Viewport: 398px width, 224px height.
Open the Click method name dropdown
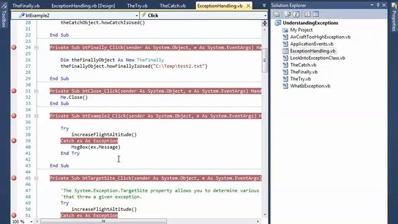point(265,16)
